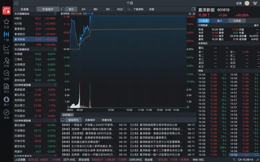Image resolution: width=260 pixels, height=162 pixels.
Task: Select 利德曼 in losers list
Action: (35, 54)
